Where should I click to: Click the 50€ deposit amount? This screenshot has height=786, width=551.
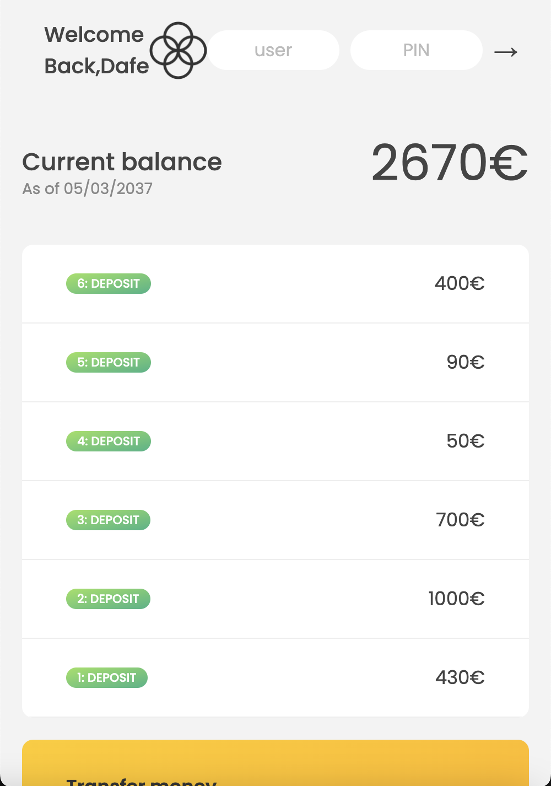(466, 441)
